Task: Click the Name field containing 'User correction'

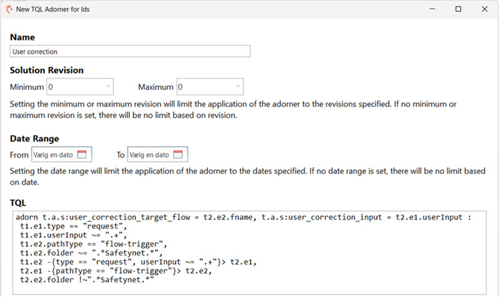Action: point(130,52)
